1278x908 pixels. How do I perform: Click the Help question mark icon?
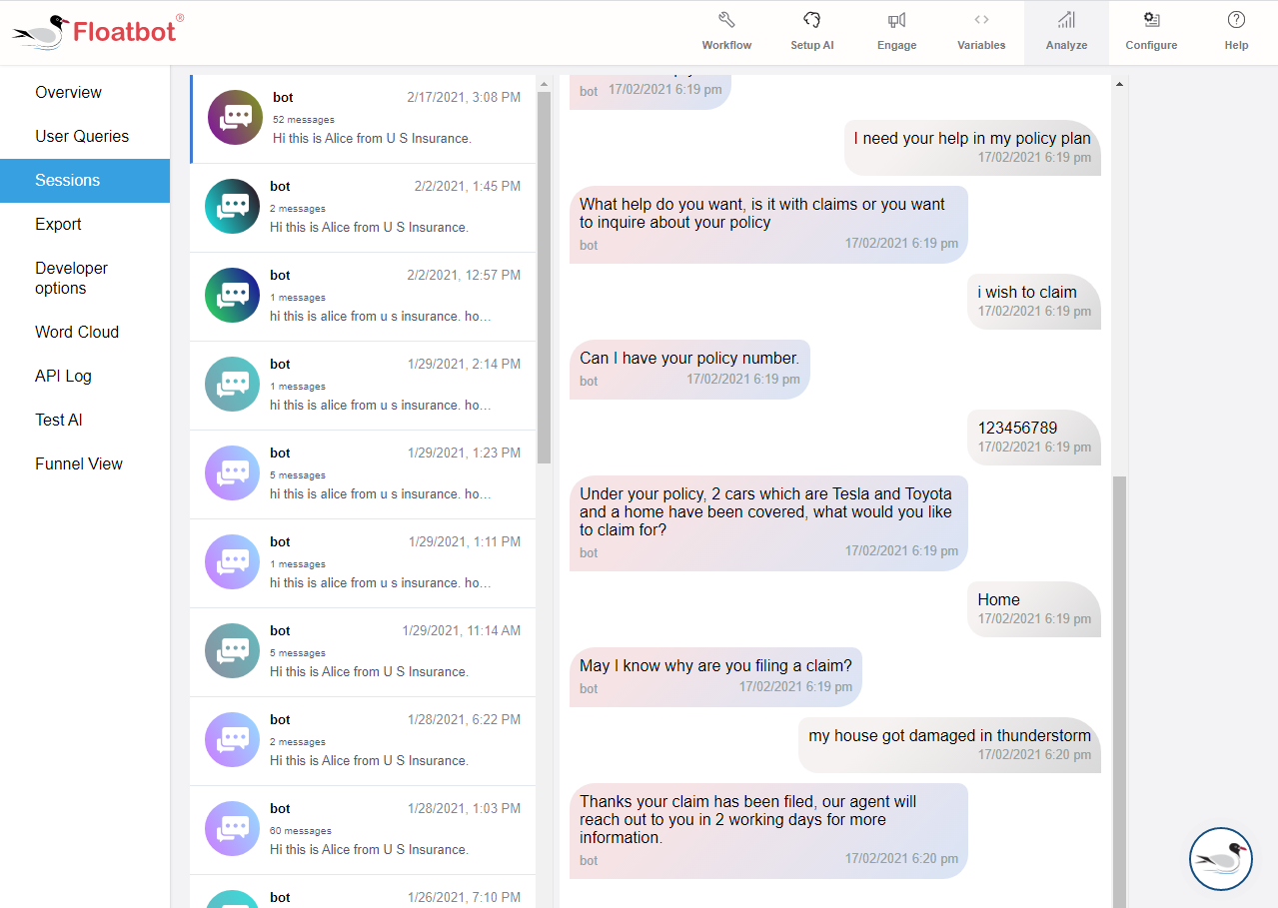(x=1236, y=30)
